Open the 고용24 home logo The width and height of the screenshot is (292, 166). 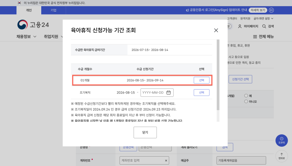coord(33,25)
